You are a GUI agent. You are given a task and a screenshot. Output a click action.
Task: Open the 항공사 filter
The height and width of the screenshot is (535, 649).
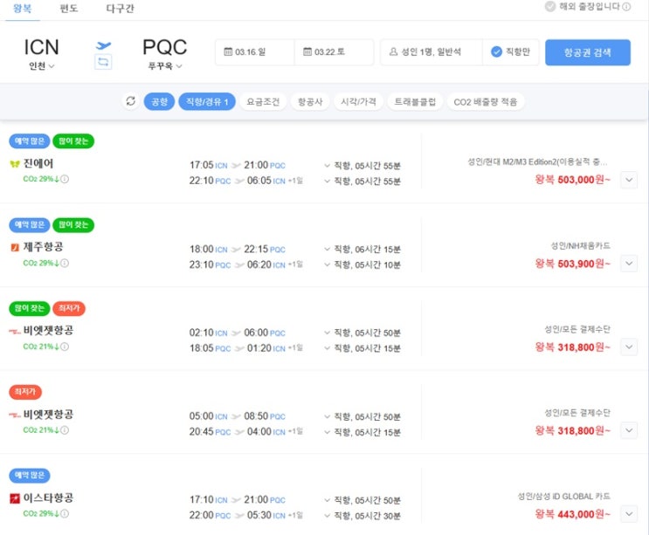310,102
